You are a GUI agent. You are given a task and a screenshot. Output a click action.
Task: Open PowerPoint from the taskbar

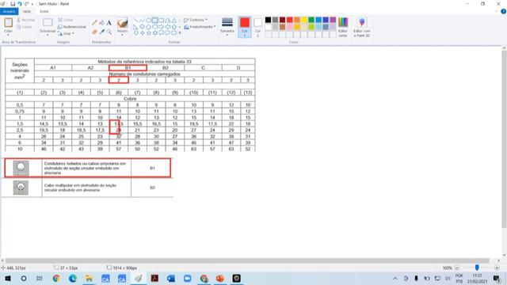tap(220, 278)
